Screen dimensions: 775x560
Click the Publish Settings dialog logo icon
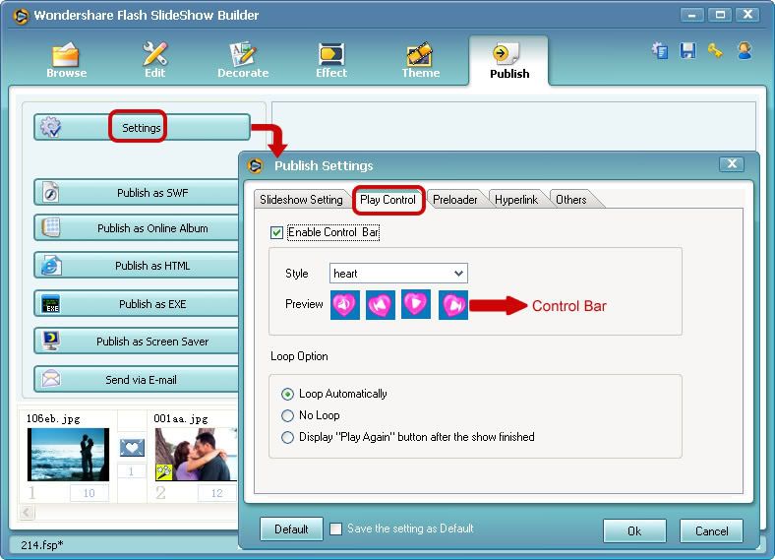tap(256, 165)
